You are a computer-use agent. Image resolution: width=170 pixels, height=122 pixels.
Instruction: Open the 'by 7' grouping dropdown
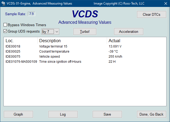[50, 32]
